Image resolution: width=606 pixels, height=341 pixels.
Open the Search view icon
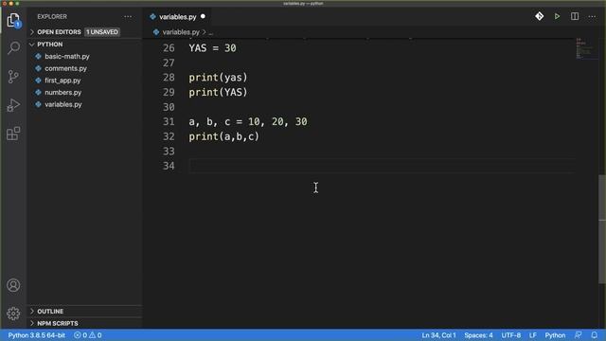[13, 48]
